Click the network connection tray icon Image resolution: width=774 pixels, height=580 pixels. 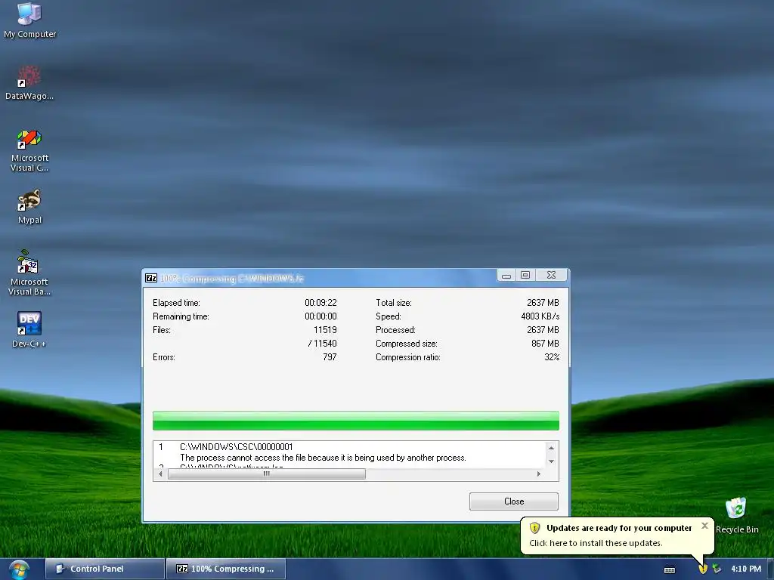717,569
